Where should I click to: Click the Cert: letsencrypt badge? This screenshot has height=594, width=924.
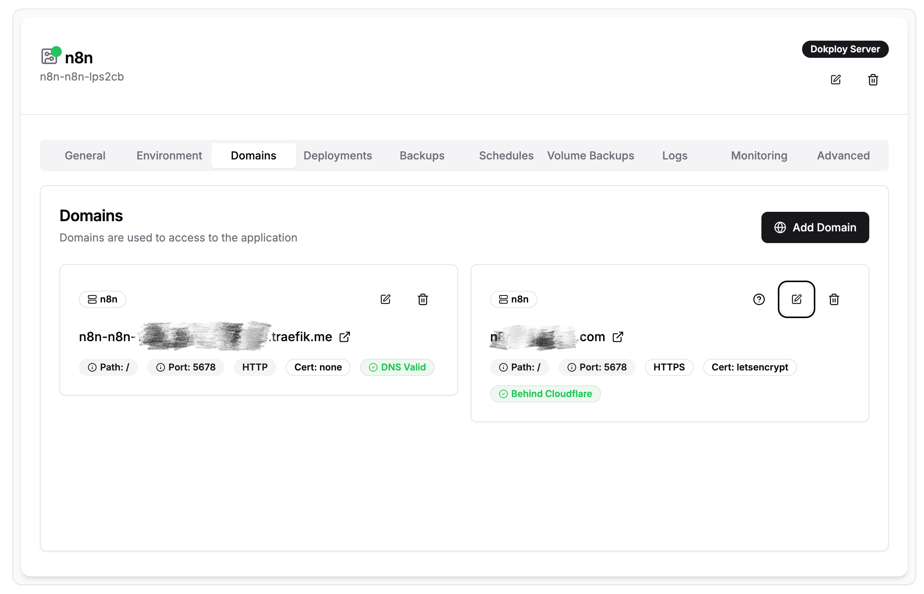(750, 367)
